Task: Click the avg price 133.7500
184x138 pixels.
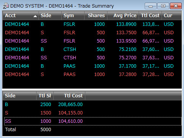Action: [x=126, y=33]
